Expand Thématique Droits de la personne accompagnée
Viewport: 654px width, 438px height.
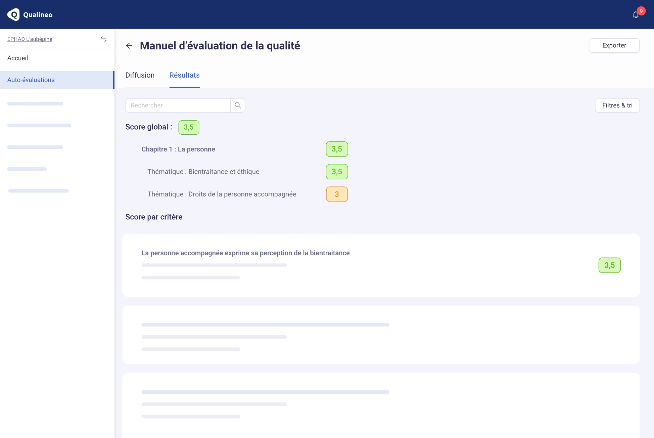coord(222,194)
